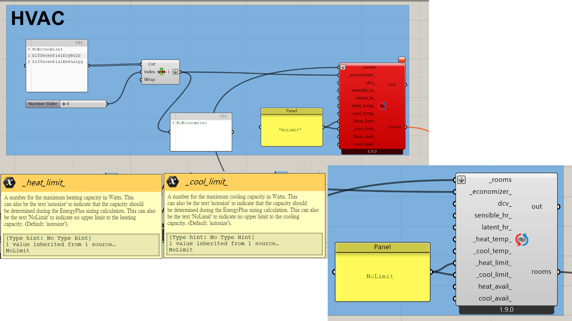Click the rooms output on gray component

click(541, 272)
